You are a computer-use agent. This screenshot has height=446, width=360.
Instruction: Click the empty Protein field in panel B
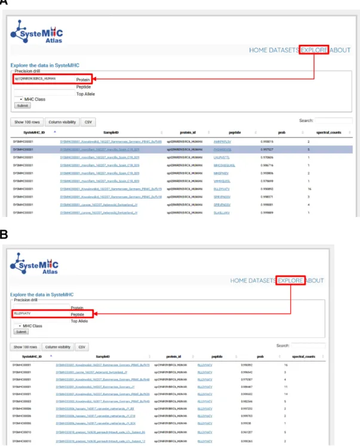(41, 307)
